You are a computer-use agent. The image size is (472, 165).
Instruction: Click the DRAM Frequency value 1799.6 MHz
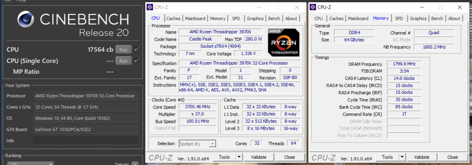pos(404,64)
